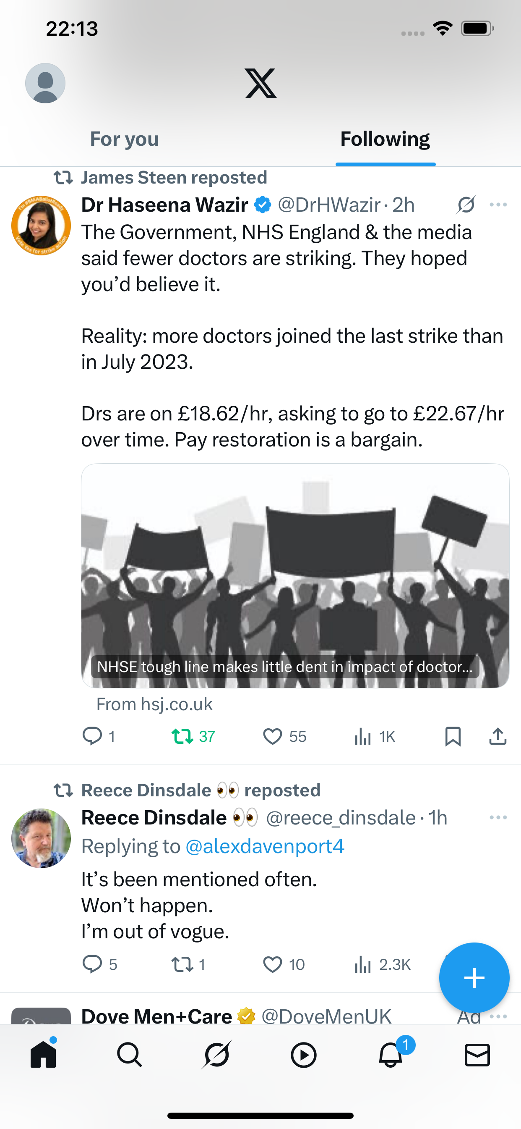
Task: Open notifications bell with 1 badge
Action: [x=391, y=1055]
